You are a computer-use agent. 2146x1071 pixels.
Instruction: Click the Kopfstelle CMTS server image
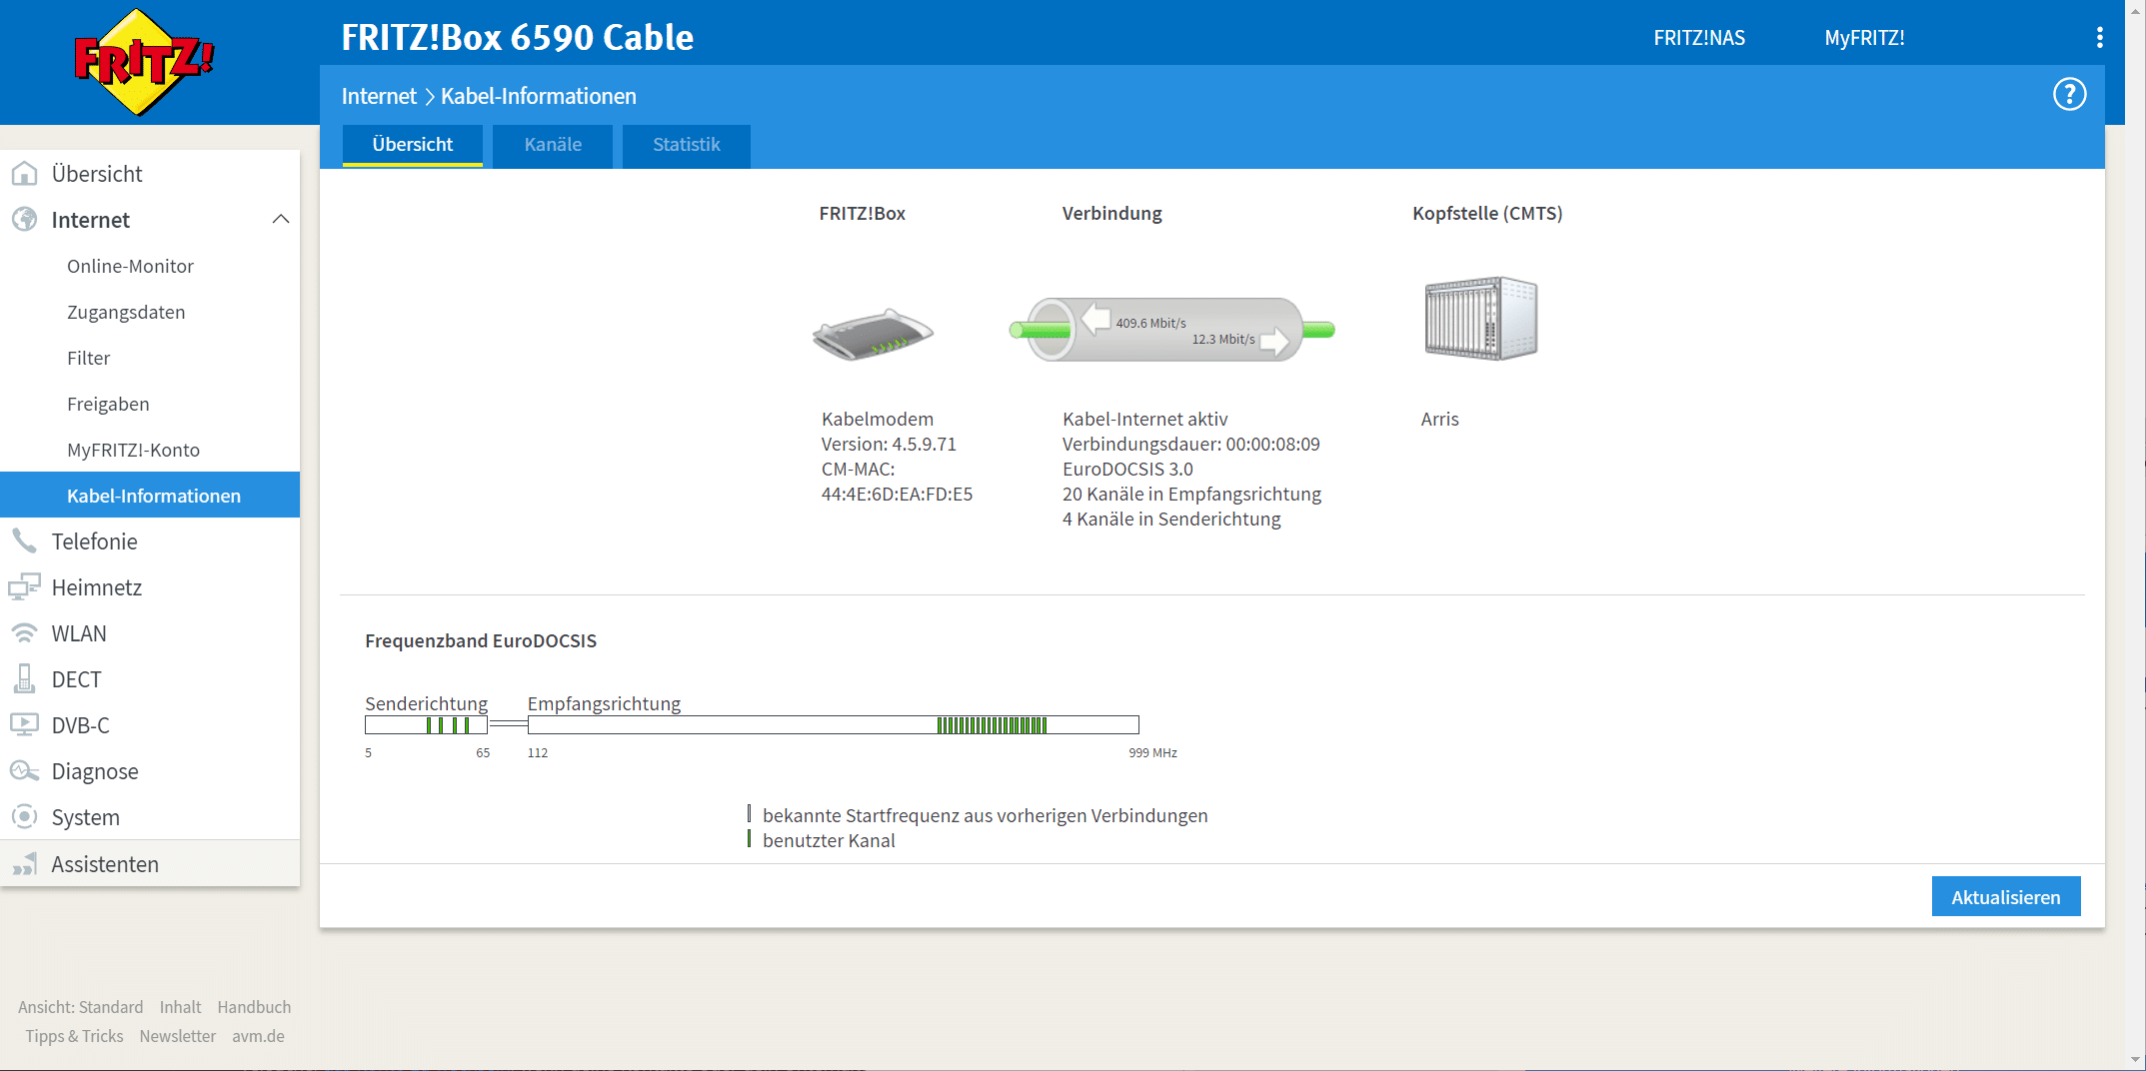point(1480,319)
